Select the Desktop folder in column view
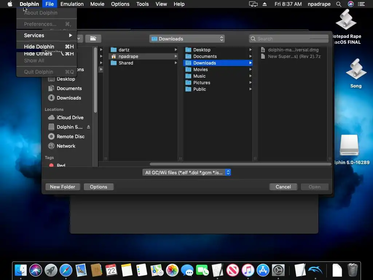Image resolution: width=373 pixels, height=280 pixels. click(x=218, y=50)
